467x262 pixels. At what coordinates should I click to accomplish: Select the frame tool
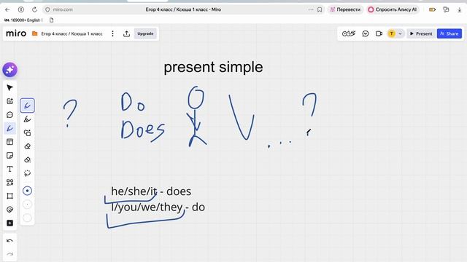point(9,196)
